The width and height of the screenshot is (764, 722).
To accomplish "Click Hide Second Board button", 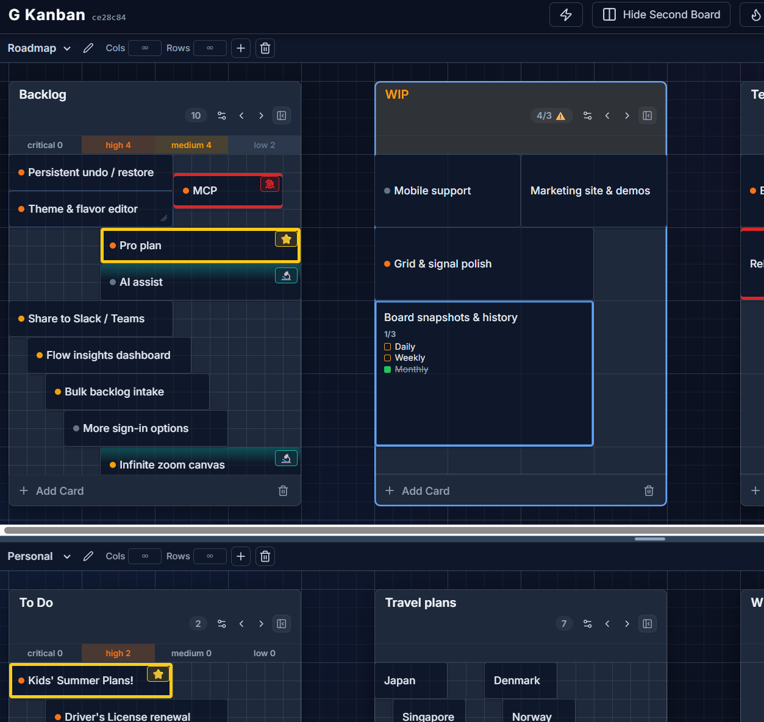I will pyautogui.click(x=661, y=15).
